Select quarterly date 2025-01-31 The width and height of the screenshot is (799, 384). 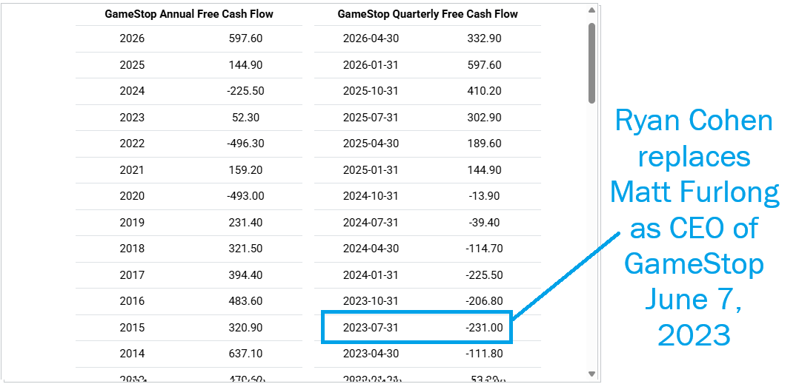371,170
